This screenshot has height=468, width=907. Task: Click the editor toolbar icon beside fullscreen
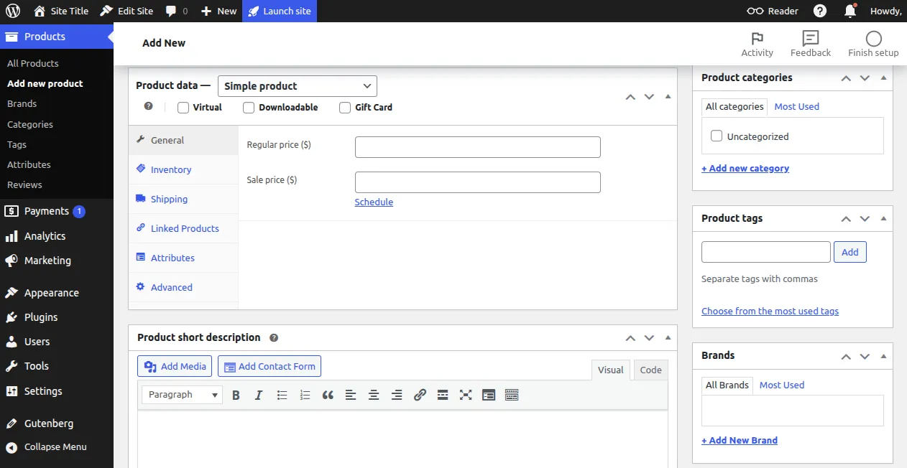click(489, 395)
